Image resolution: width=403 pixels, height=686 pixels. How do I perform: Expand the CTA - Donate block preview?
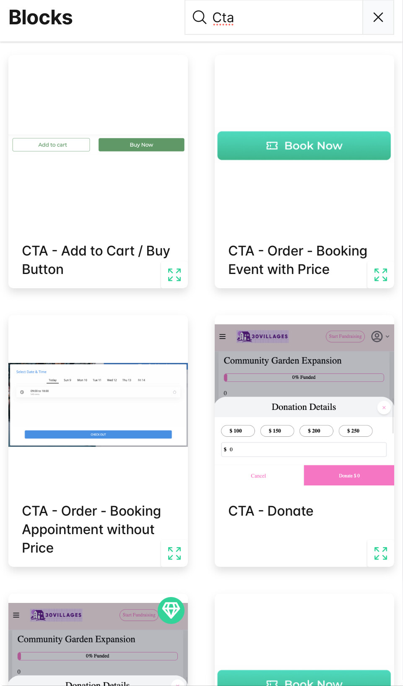(380, 553)
